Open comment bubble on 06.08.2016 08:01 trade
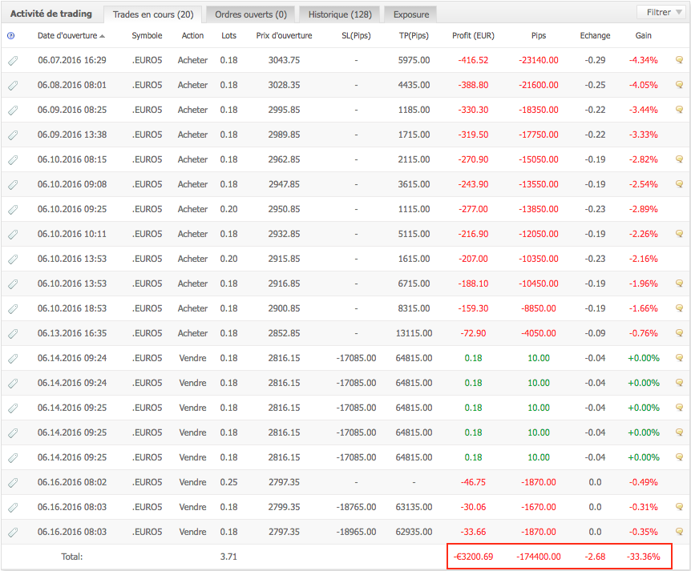The width and height of the screenshot is (691, 571). 680,85
